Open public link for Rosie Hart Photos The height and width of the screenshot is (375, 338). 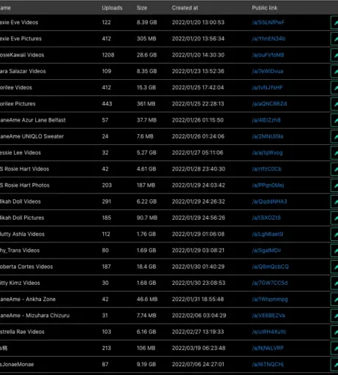268,185
